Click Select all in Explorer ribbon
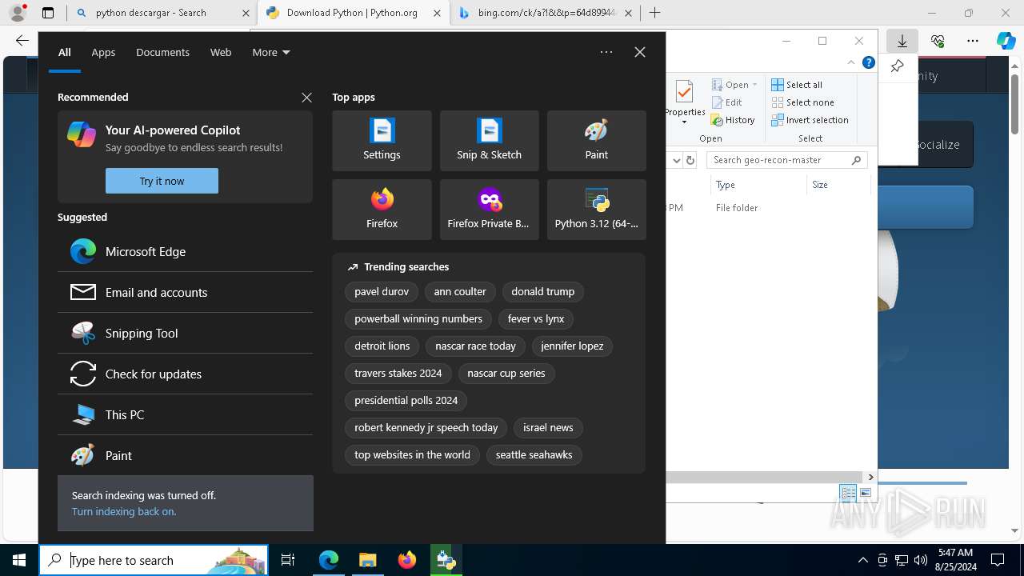Screen dimensions: 1024x576 click(797, 85)
